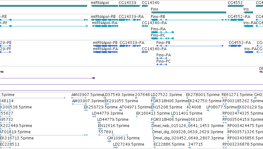Open the Pino-PC protein label

tap(163, 61)
